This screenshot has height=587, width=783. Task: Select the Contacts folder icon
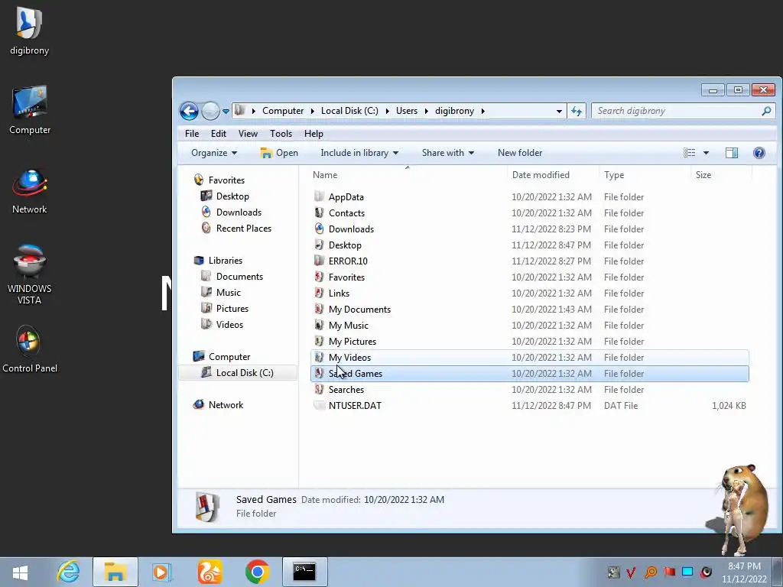coord(319,212)
